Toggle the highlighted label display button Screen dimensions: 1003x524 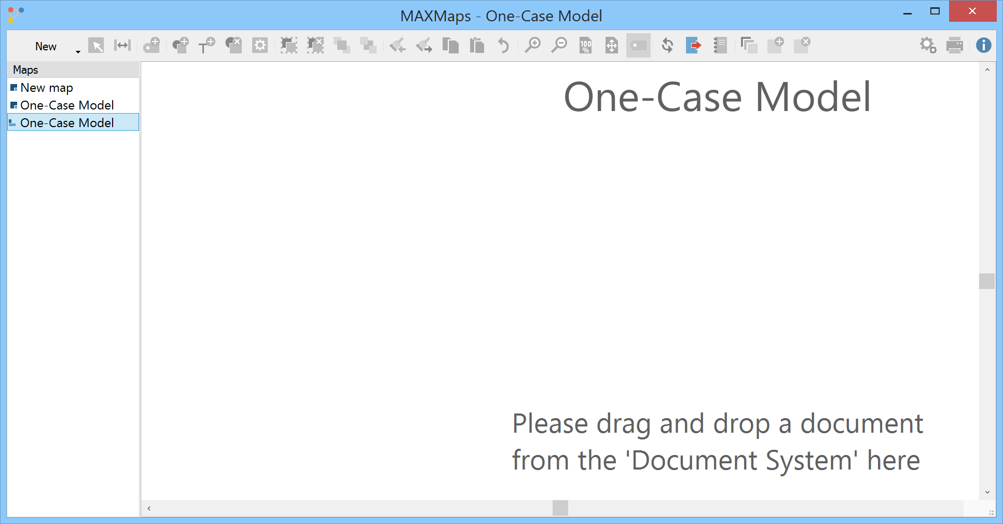638,46
